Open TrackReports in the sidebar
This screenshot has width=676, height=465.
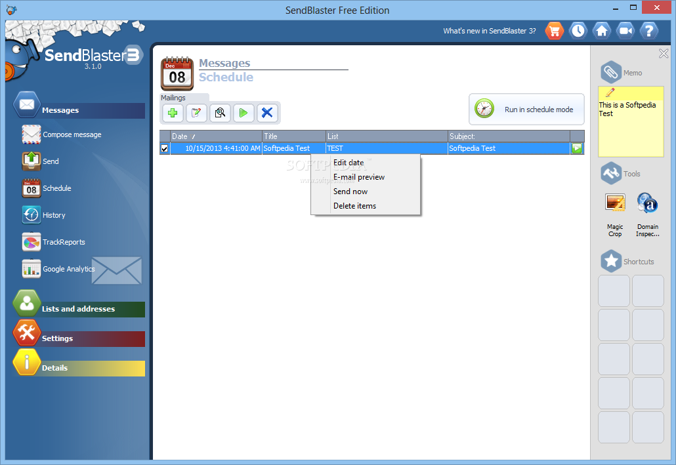coord(53,242)
